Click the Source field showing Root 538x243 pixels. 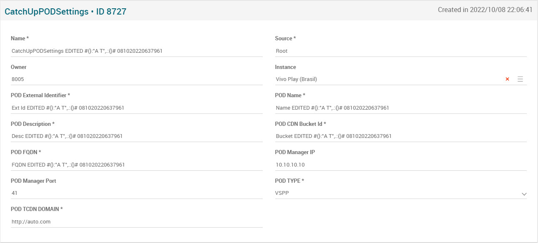pyautogui.click(x=401, y=51)
